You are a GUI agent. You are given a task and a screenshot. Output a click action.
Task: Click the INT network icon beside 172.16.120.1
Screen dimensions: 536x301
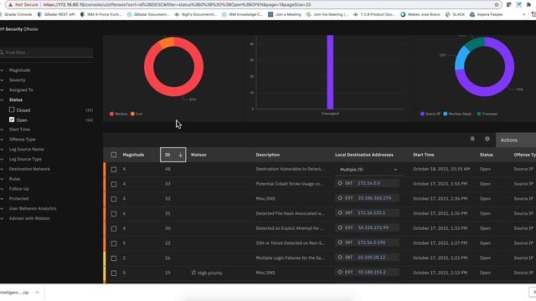pos(340,213)
